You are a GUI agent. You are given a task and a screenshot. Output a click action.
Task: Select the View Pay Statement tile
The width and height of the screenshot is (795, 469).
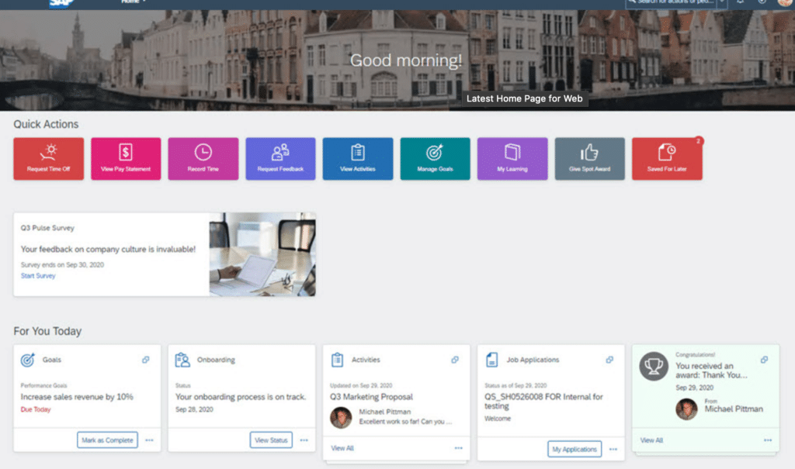point(126,157)
